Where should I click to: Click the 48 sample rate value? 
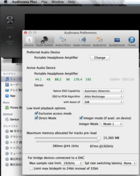click(x=48, y=80)
